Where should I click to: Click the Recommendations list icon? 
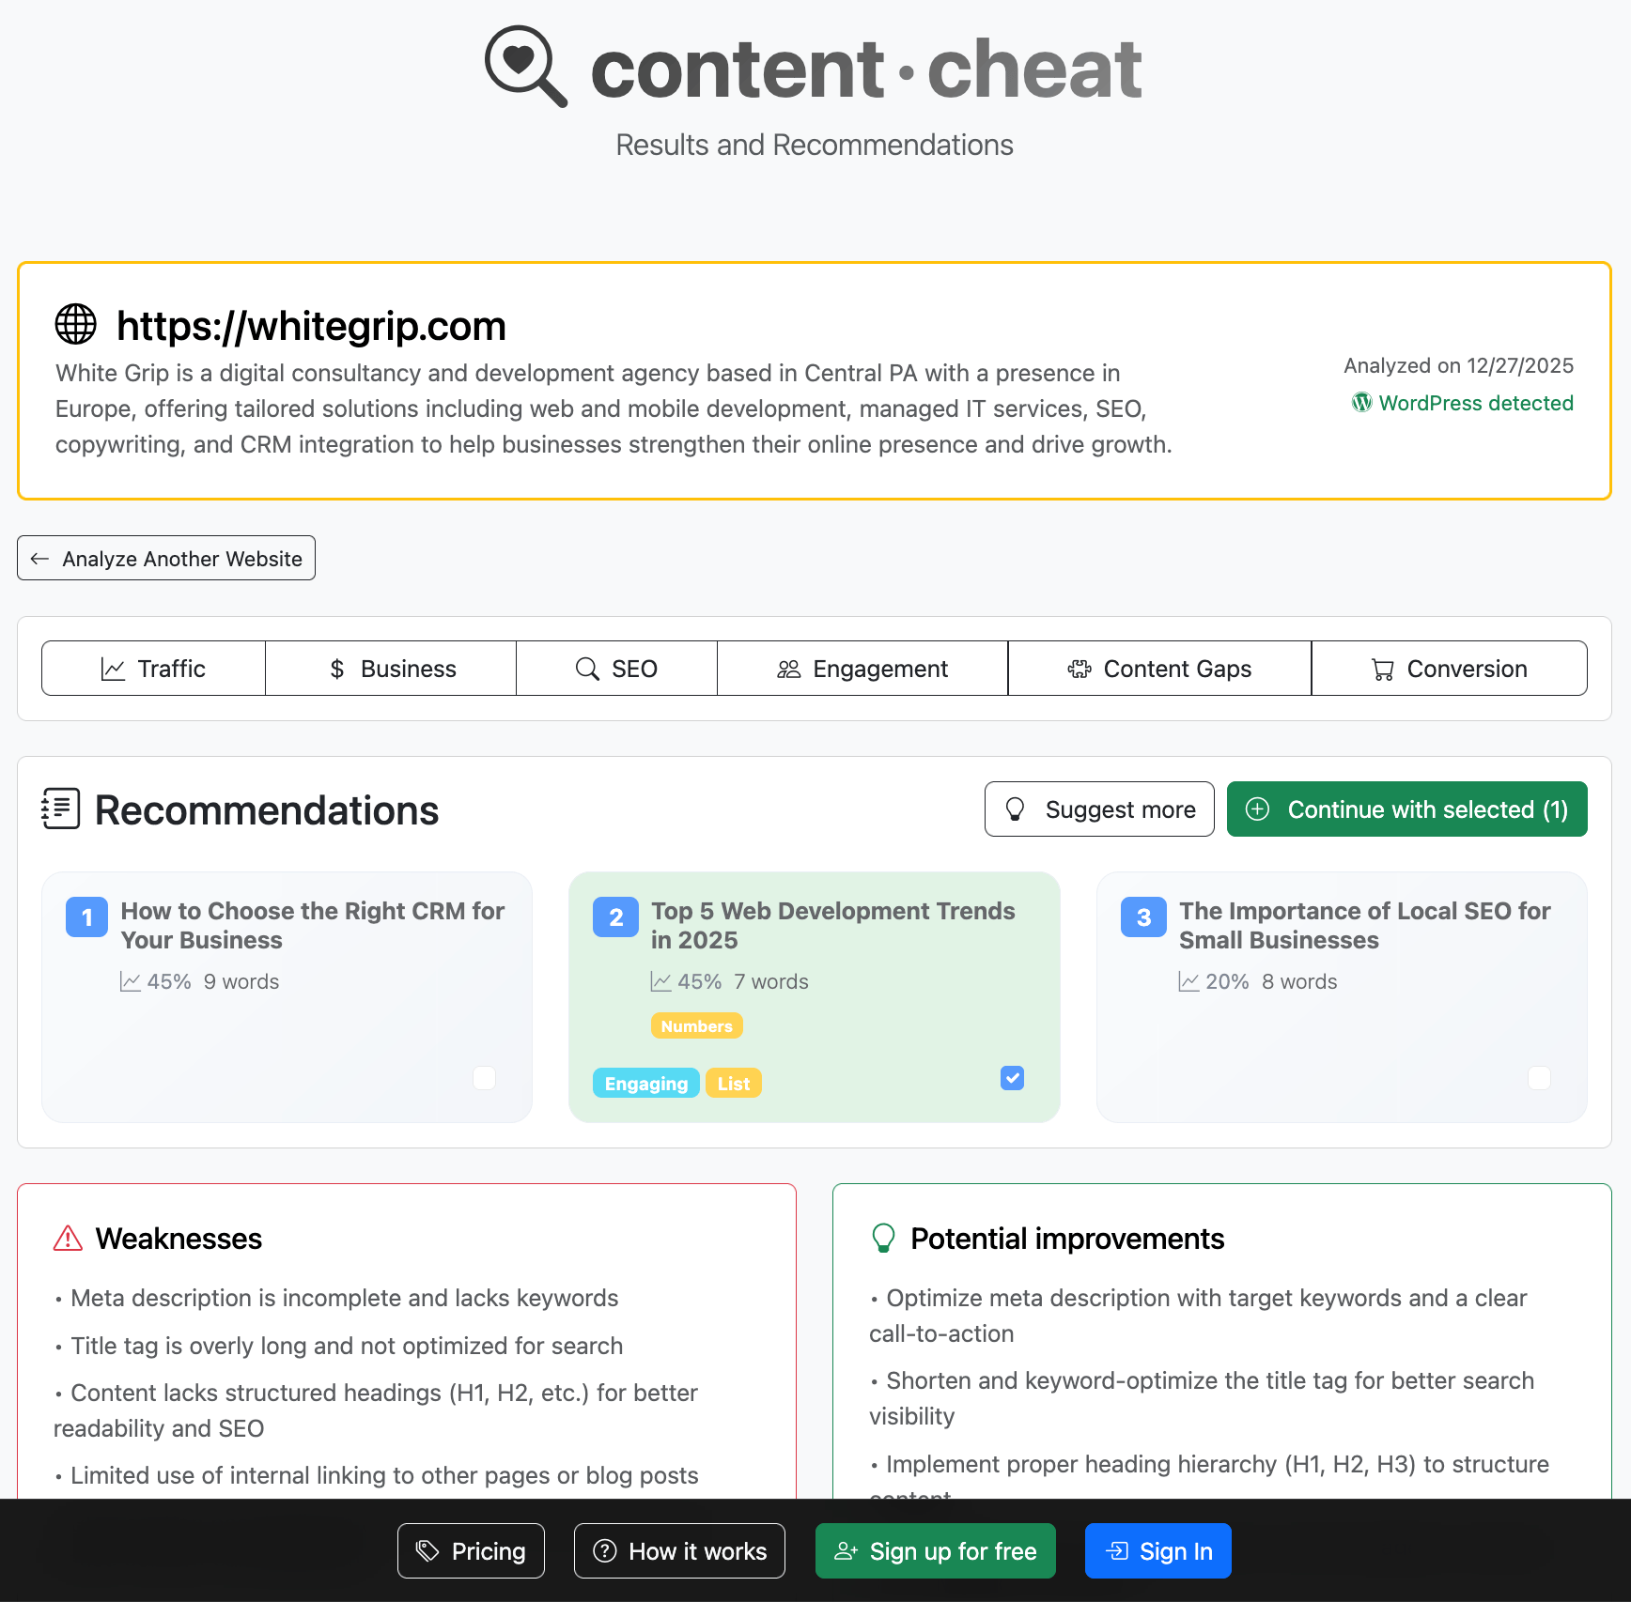60,809
